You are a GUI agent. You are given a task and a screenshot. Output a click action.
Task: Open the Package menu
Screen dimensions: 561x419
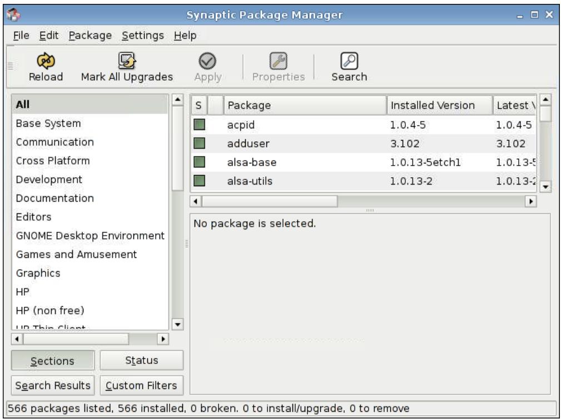(90, 36)
